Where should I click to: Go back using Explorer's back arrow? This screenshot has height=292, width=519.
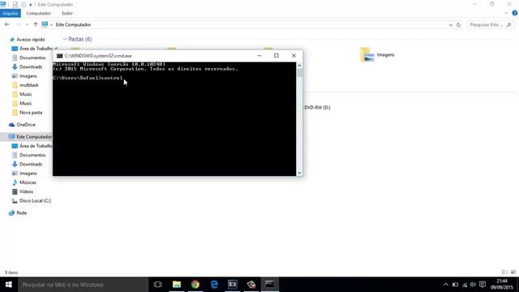tap(7, 24)
